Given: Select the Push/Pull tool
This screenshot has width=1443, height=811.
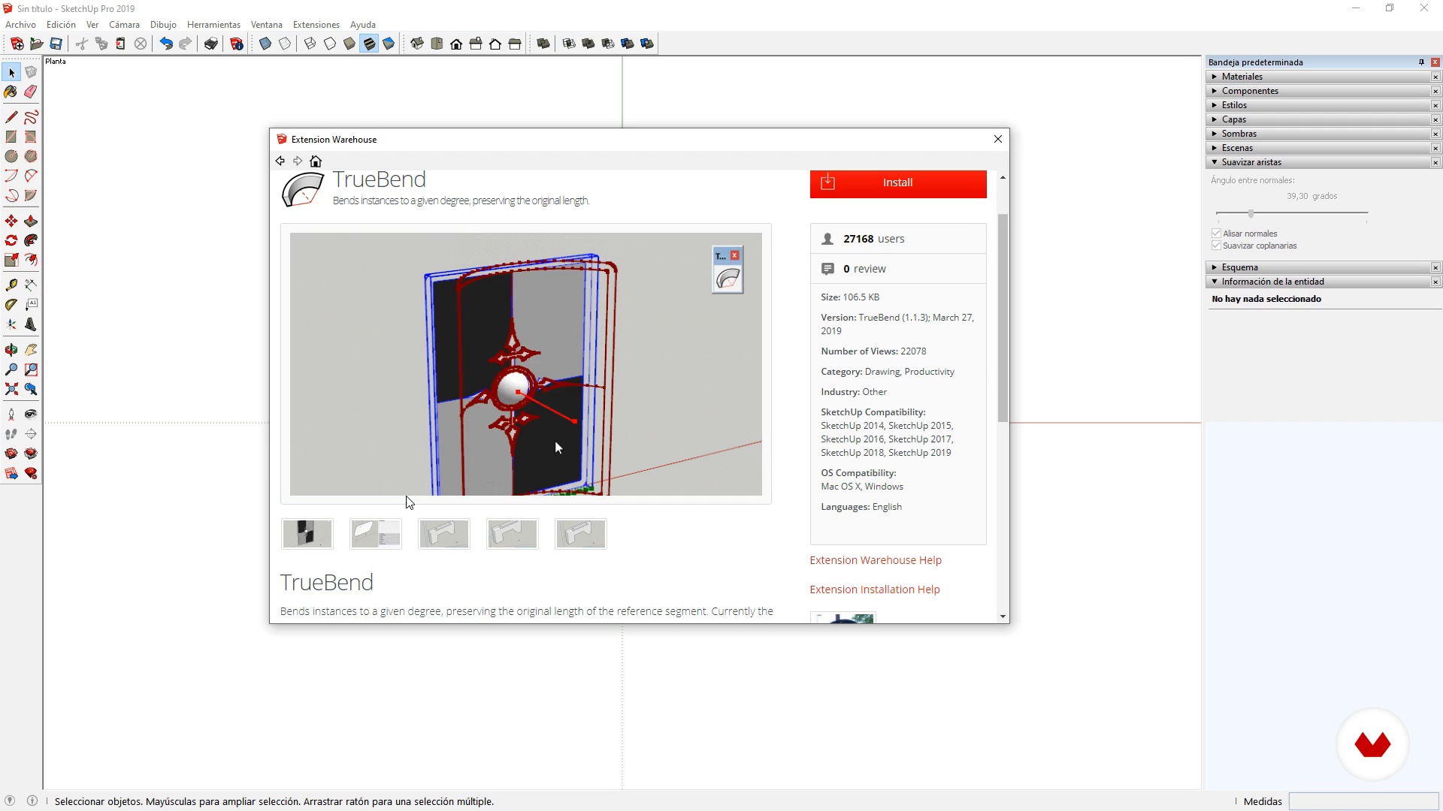Looking at the screenshot, I should [31, 221].
